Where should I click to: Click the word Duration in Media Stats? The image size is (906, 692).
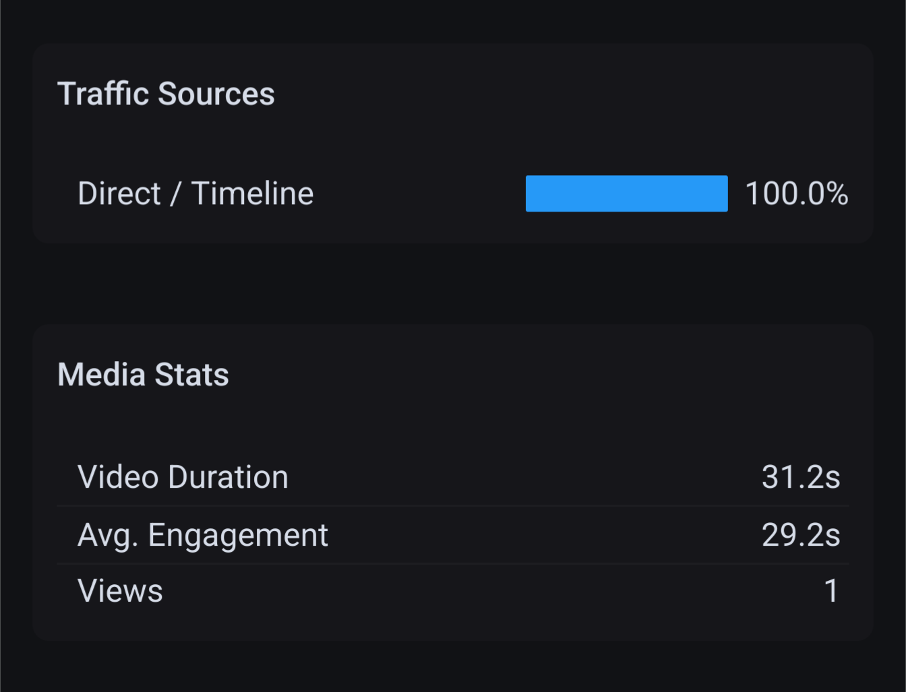[229, 477]
